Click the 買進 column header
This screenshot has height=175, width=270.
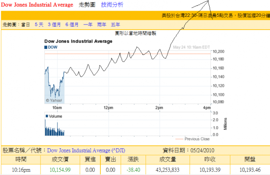click(x=90, y=159)
